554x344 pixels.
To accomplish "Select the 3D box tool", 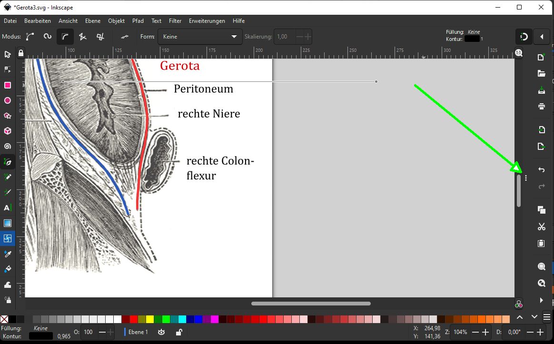I will click(8, 131).
